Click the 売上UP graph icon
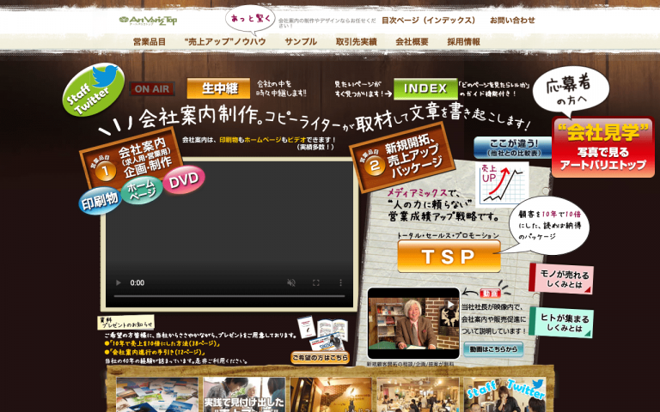 pyautogui.click(x=502, y=184)
